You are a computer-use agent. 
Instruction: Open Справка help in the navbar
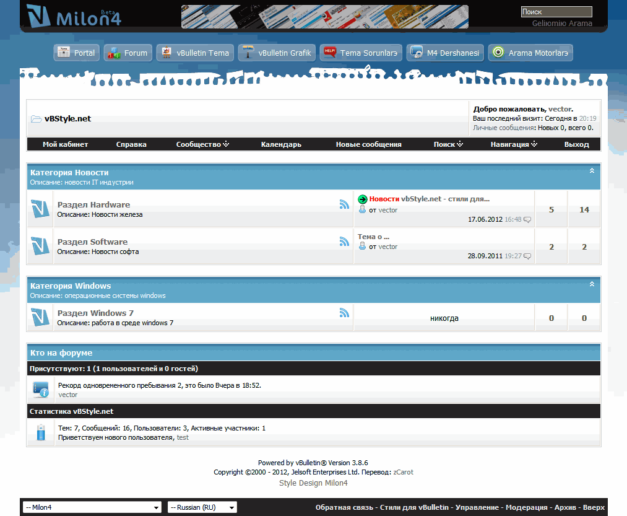click(x=131, y=144)
